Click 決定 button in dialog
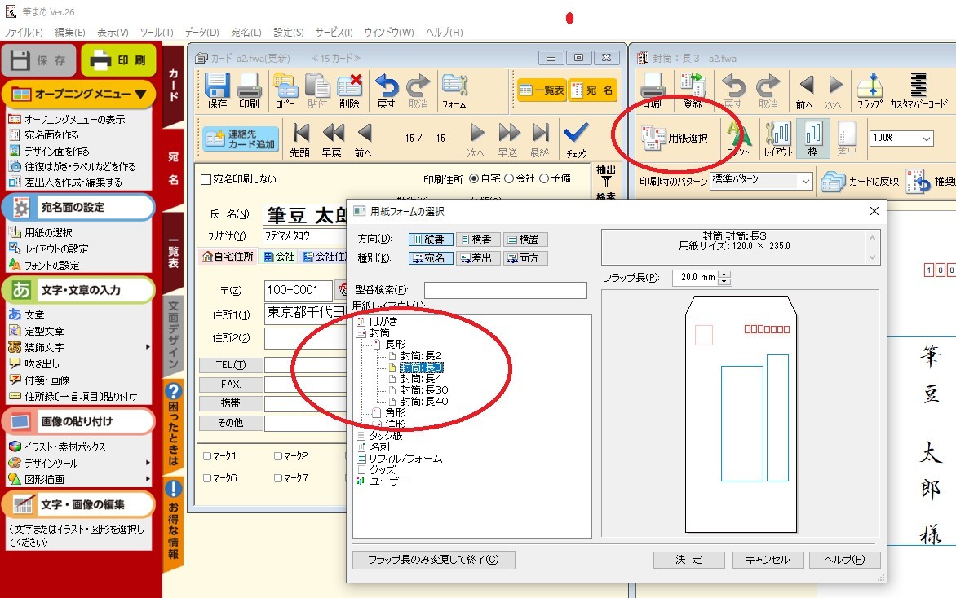Screen dimensions: 956x598 point(689,560)
